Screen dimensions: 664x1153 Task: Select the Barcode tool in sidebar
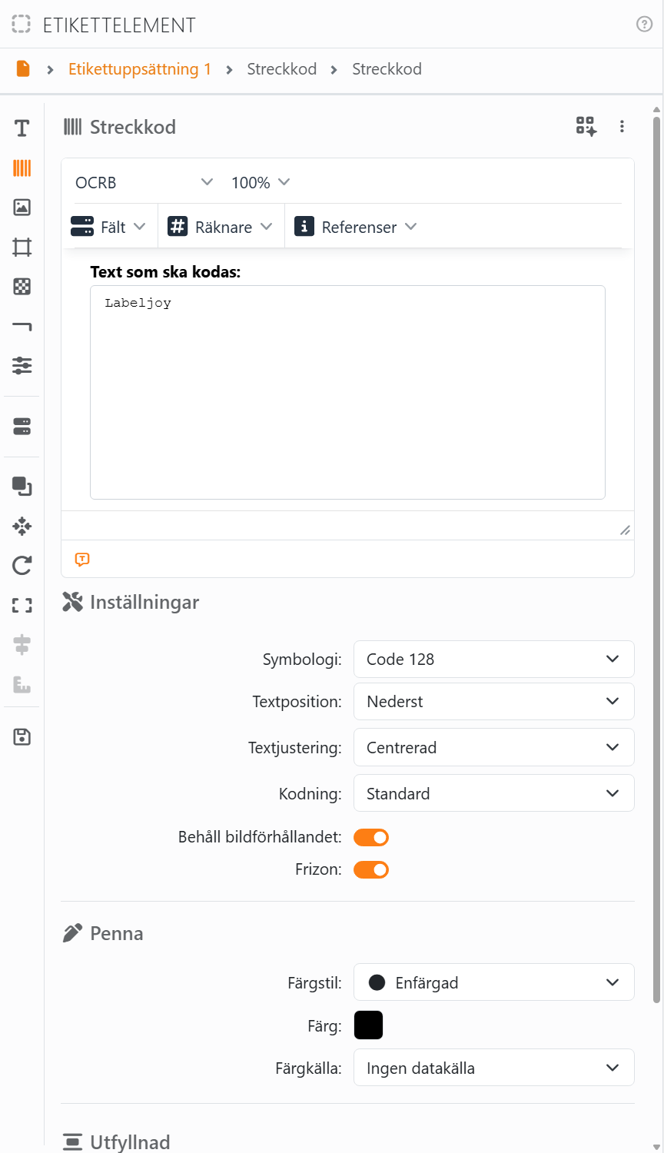22,168
